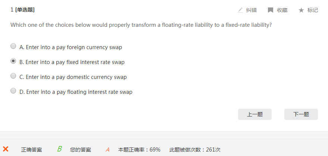Image resolution: width=328 pixels, height=156 pixels.
Task: Click the star mark icon
Action: coord(301,10)
